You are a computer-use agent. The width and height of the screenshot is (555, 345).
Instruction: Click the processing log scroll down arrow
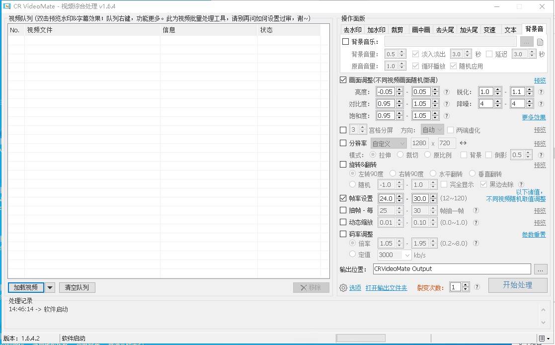pos(543,322)
